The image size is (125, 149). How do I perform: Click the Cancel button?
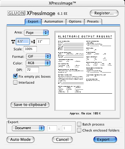tap(62, 139)
